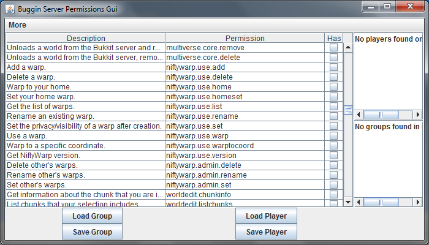Viewport: 429px width, 245px height.
Task: Click the players panel scroll left arrow
Action: pyautogui.click(x=359, y=115)
